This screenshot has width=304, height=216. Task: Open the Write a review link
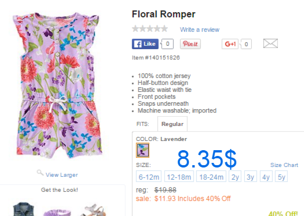(200, 29)
